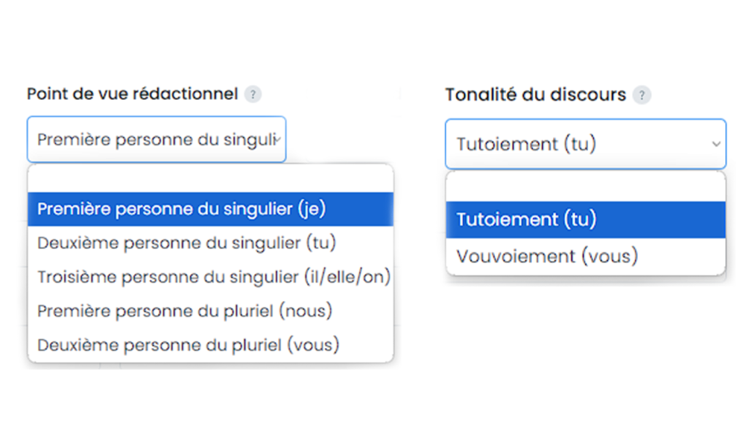The width and height of the screenshot is (749, 421).
Task: Select the Vouvoiement (vous) option
Action: (586, 257)
